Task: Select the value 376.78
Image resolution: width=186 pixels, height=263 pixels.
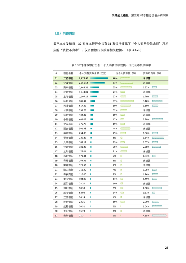Action: [82, 124]
